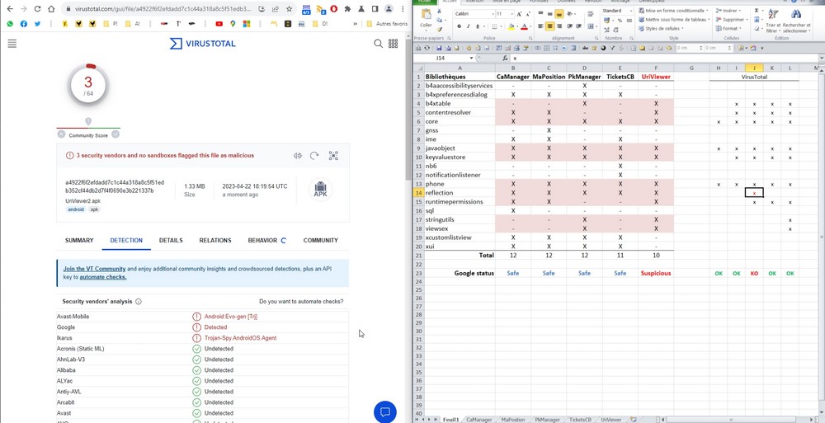Open the VirusTotal apps grid icon

(394, 44)
